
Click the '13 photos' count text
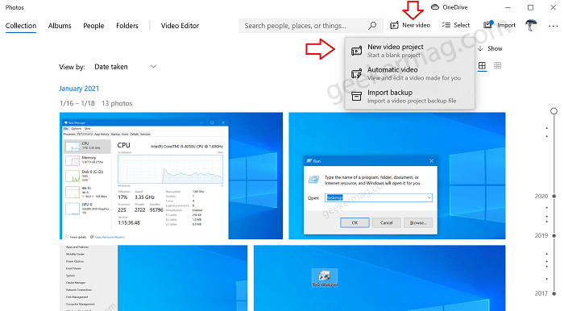pos(117,103)
